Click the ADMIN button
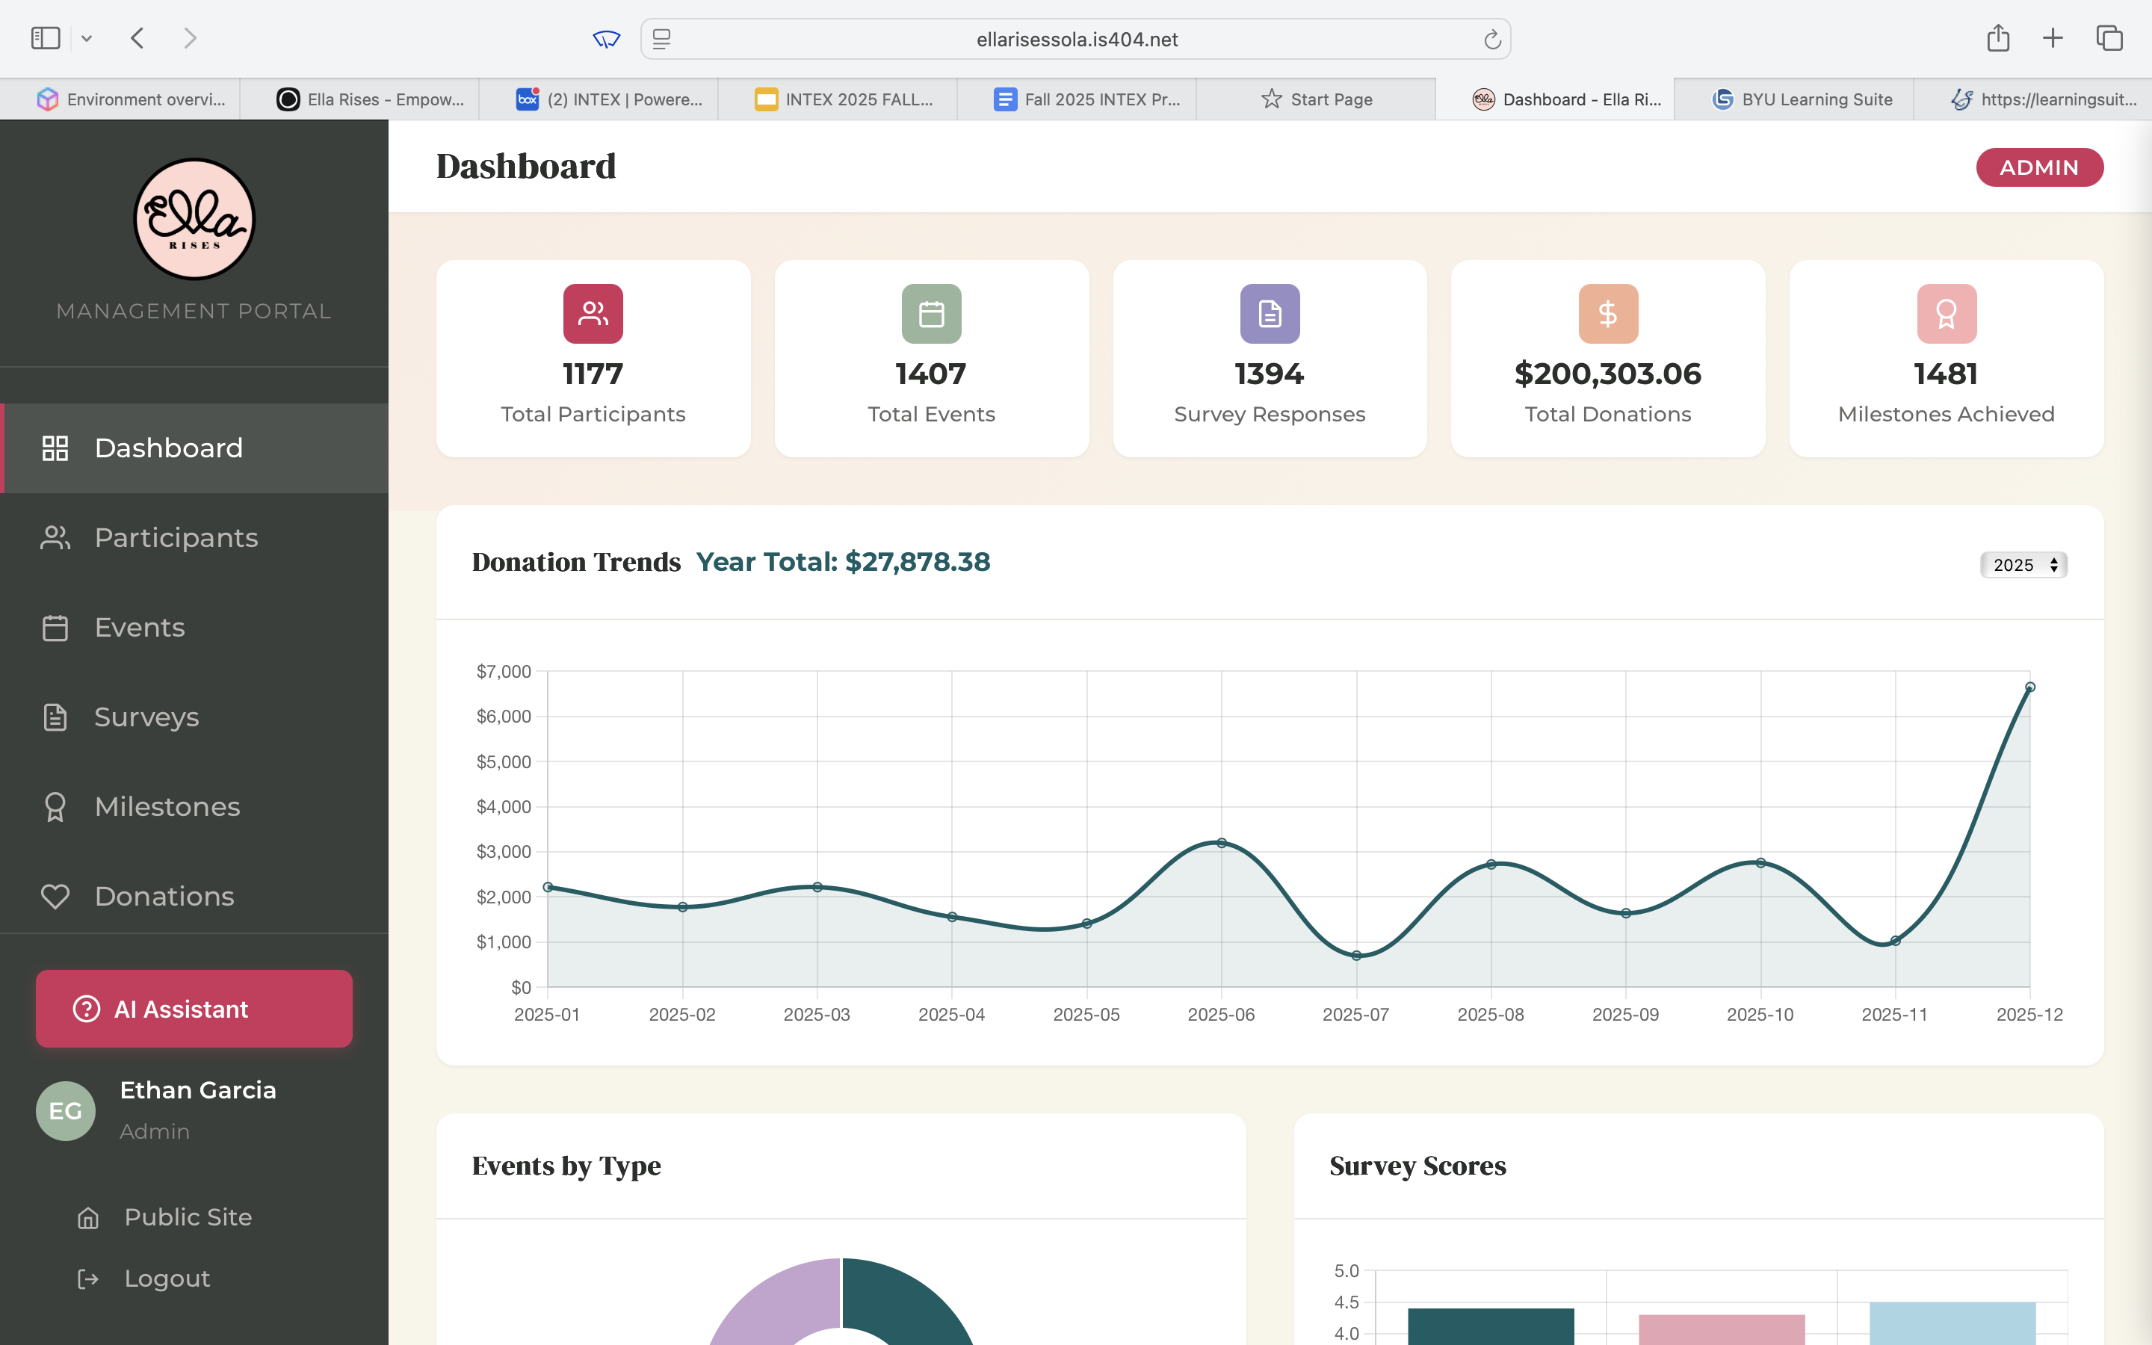2152x1345 pixels. point(2039,167)
